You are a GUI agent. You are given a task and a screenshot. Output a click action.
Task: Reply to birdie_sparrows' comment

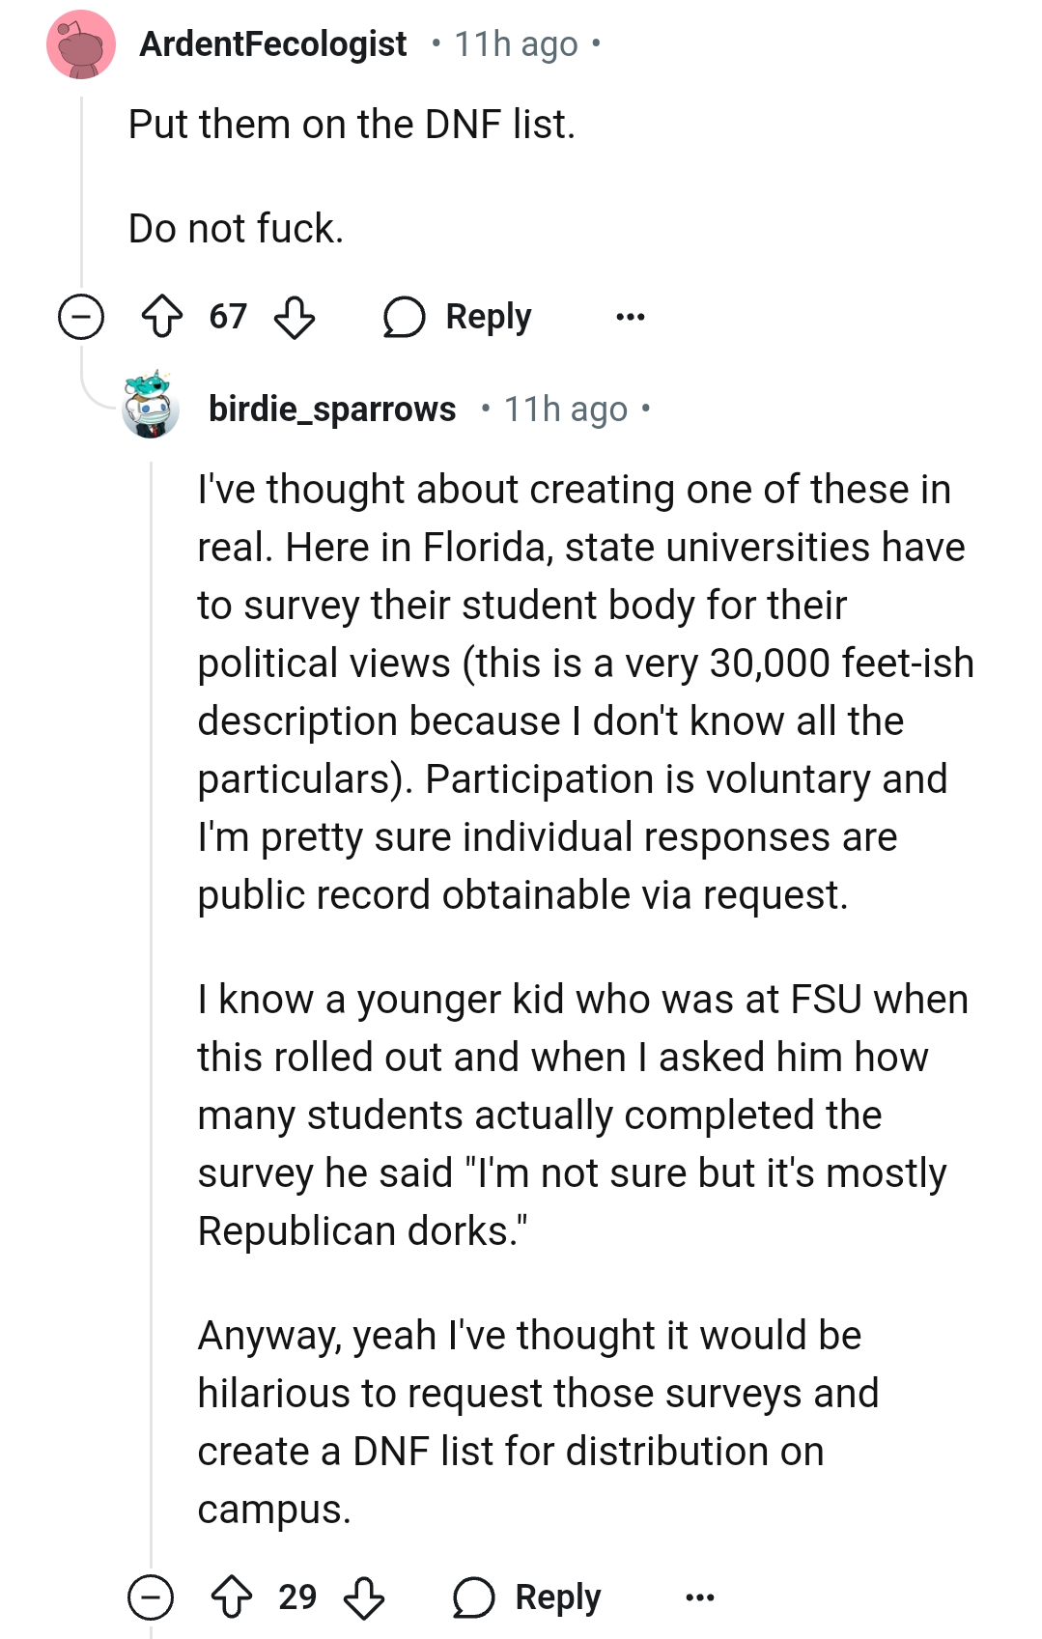tap(557, 1597)
